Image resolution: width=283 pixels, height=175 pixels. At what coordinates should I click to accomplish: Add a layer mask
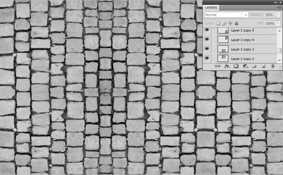pos(236,66)
